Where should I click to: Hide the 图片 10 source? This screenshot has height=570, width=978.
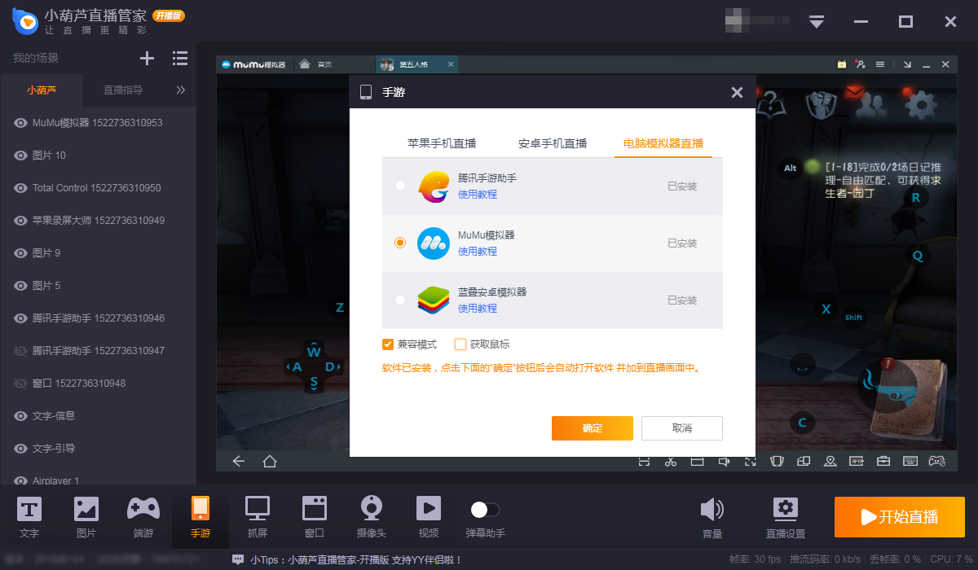[x=21, y=156]
